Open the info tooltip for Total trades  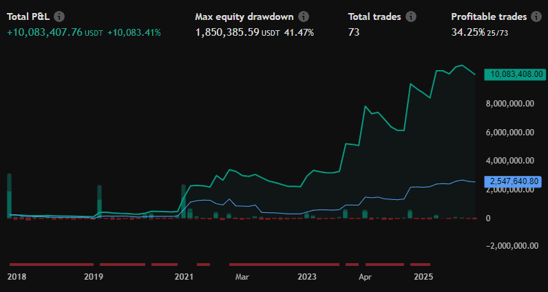point(411,16)
